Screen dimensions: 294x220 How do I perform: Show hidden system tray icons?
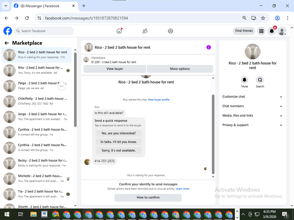tap(243, 215)
